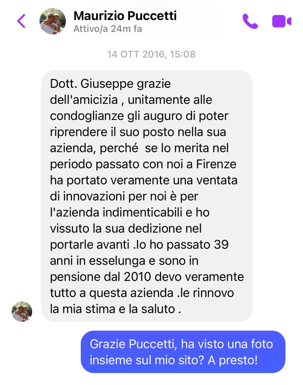Tap the first line "Dott. Giuseppe grazie"
The height and width of the screenshot is (385, 303).
[110, 84]
